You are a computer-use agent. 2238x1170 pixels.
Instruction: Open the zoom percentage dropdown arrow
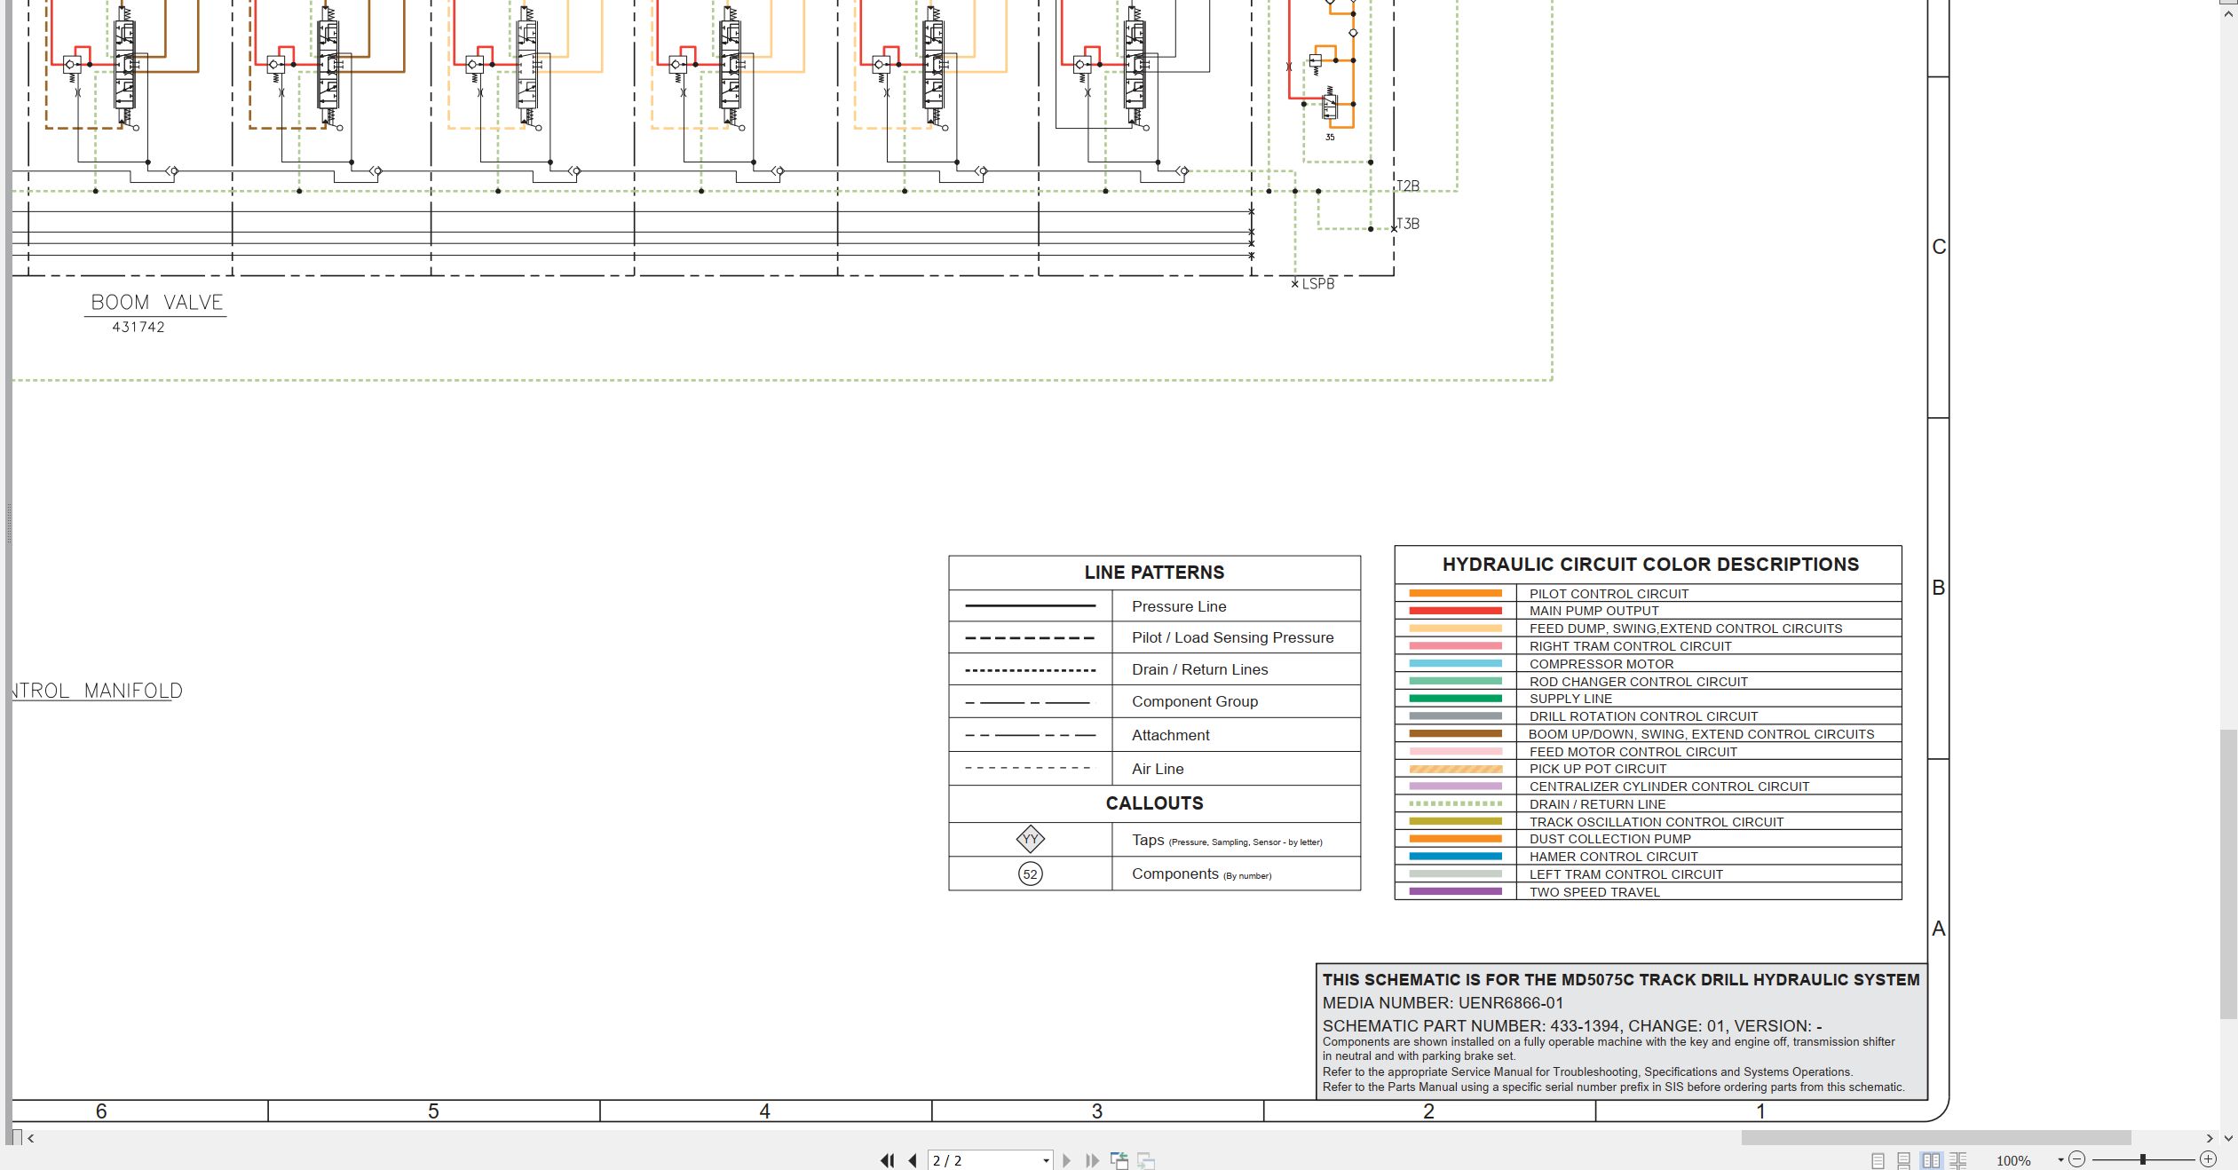2060,1160
